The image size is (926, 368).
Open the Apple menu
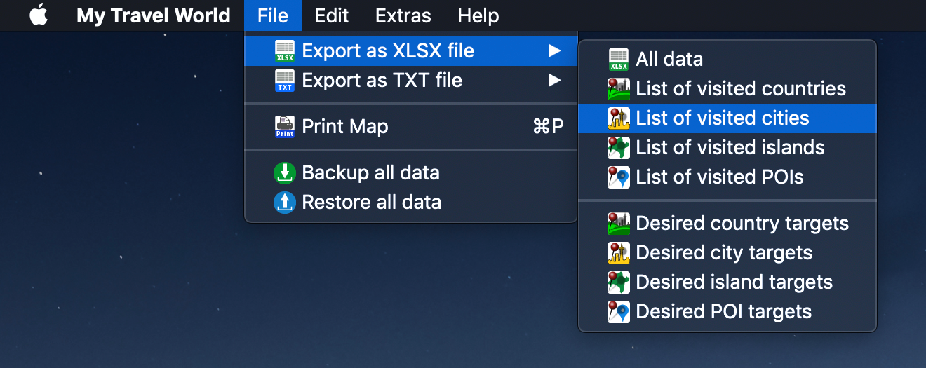pyautogui.click(x=39, y=15)
